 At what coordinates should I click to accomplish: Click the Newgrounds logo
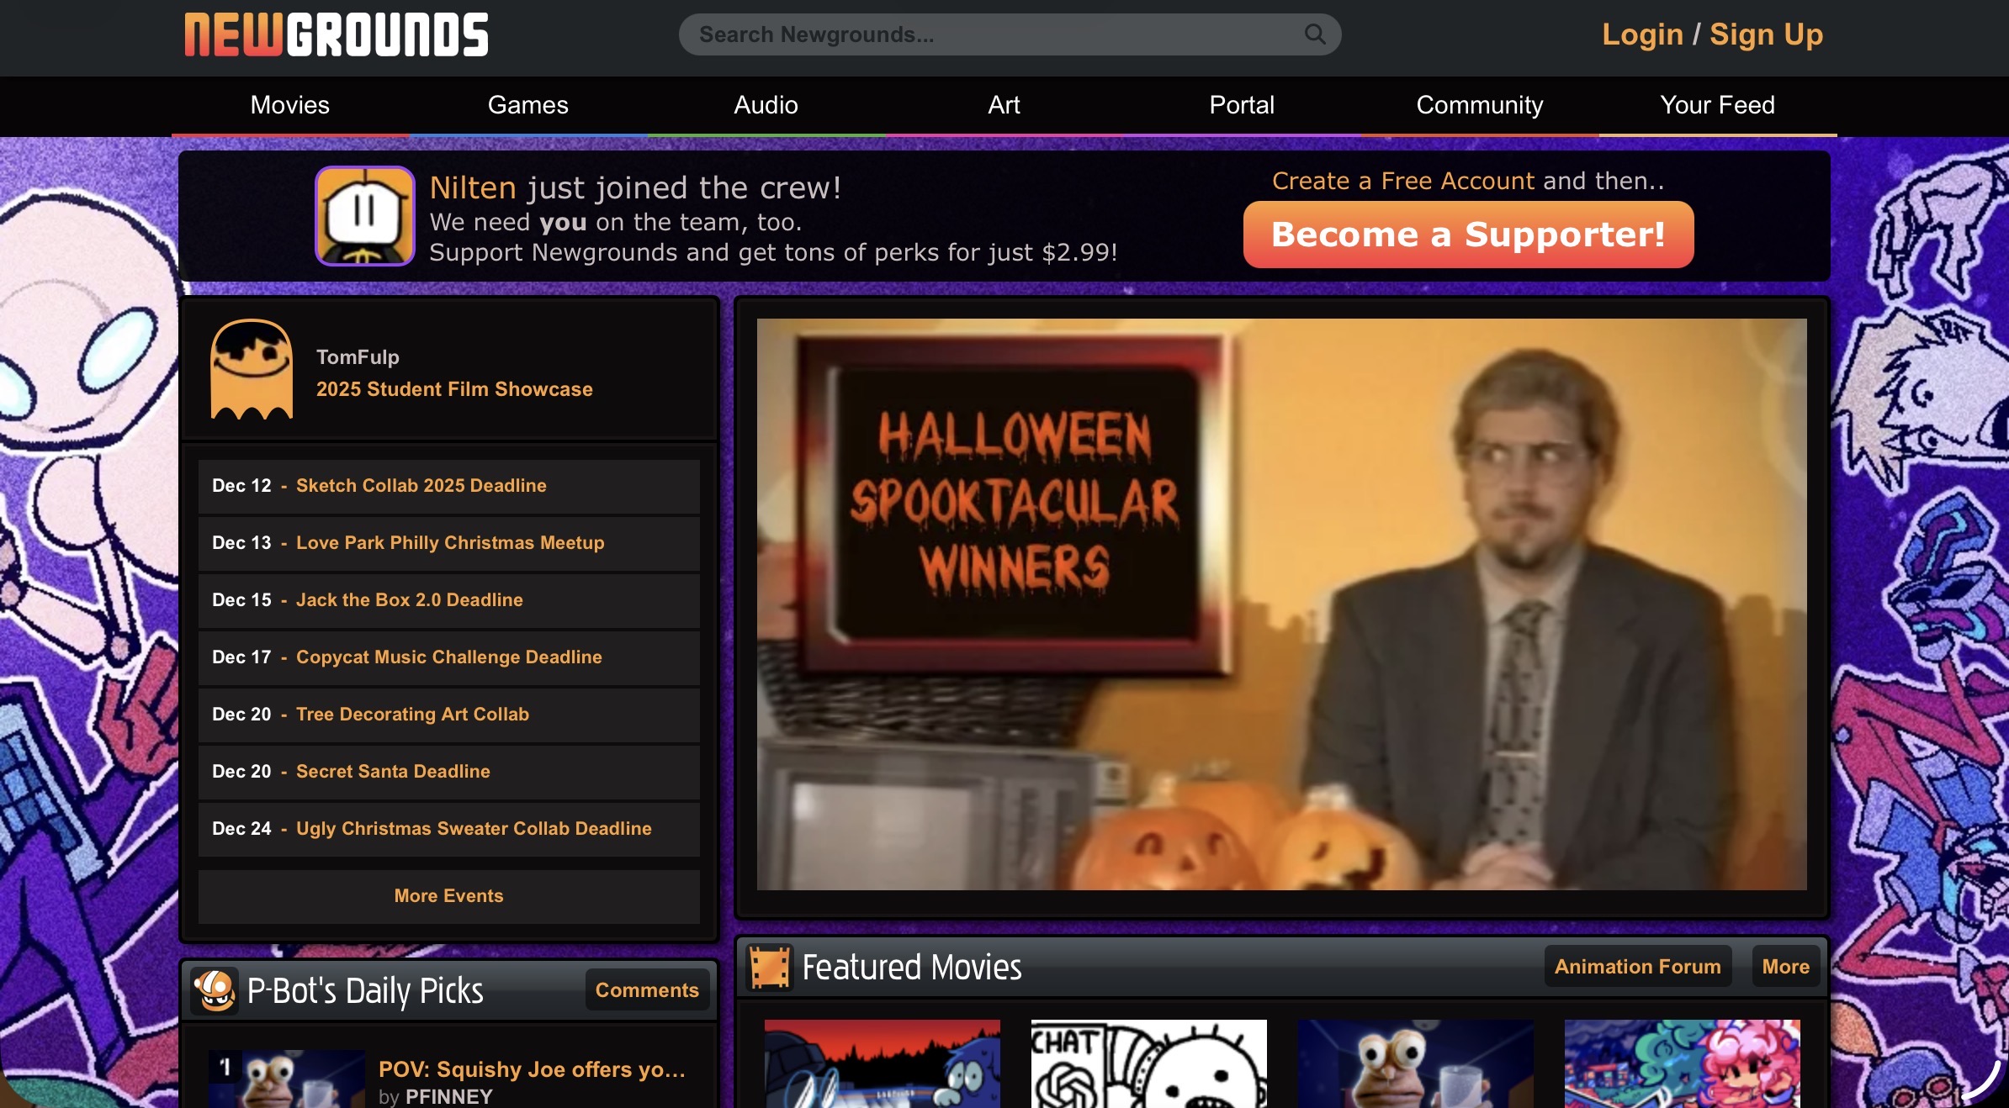[336, 35]
